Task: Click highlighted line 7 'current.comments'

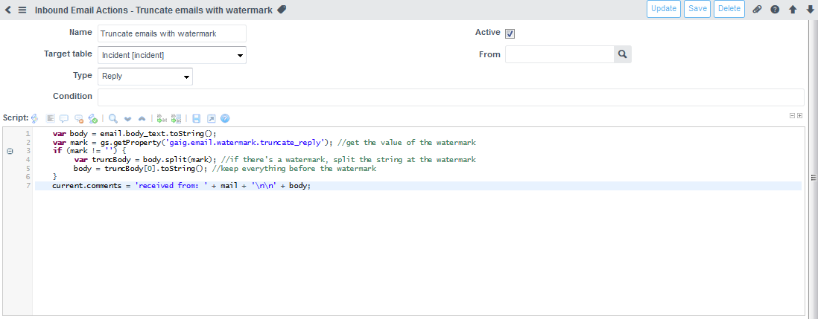Action: [419, 186]
